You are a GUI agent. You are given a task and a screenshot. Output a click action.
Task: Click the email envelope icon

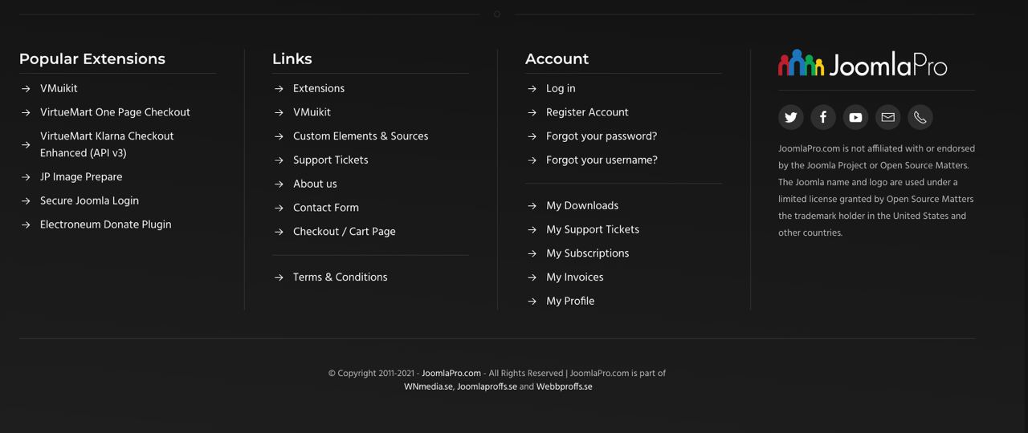[887, 118]
